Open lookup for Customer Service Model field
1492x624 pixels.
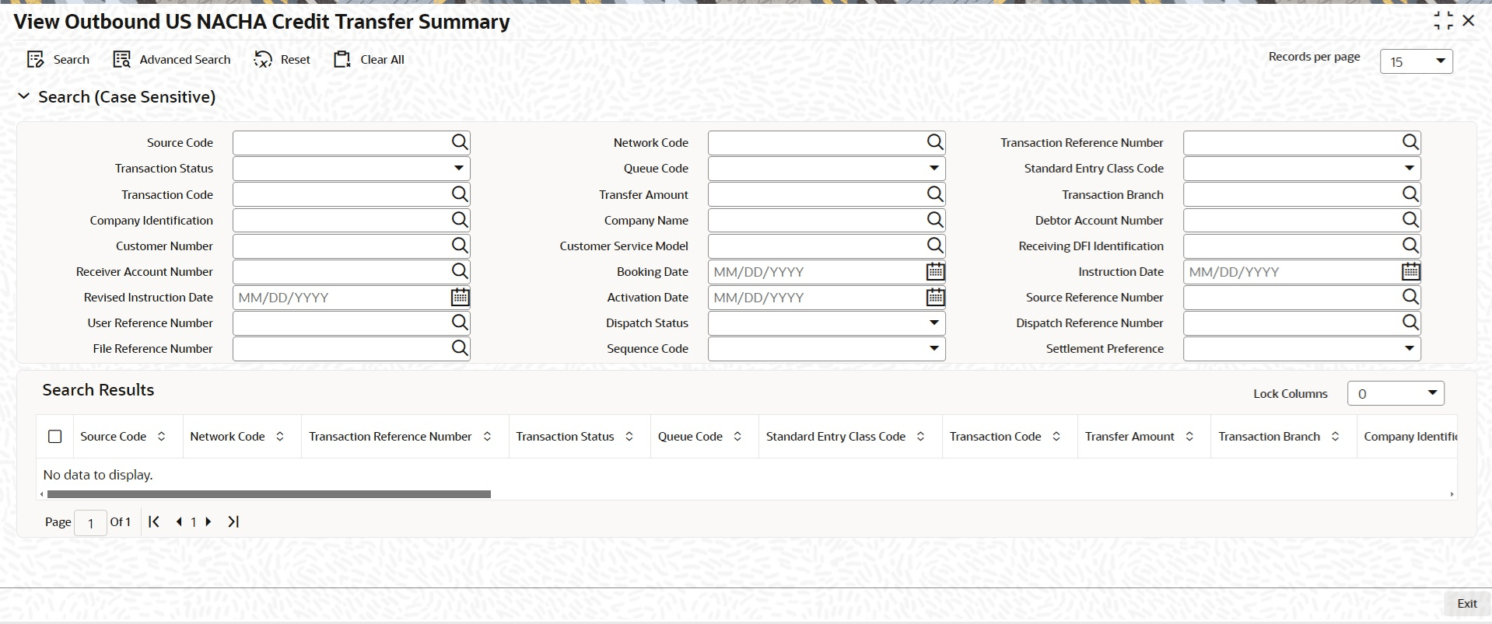935,246
